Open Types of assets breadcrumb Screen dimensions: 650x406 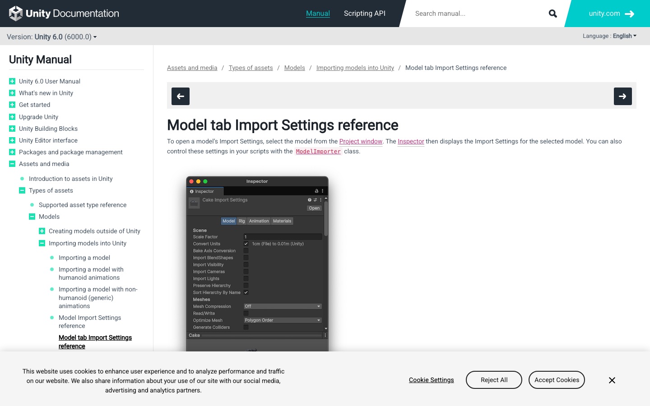click(251, 68)
